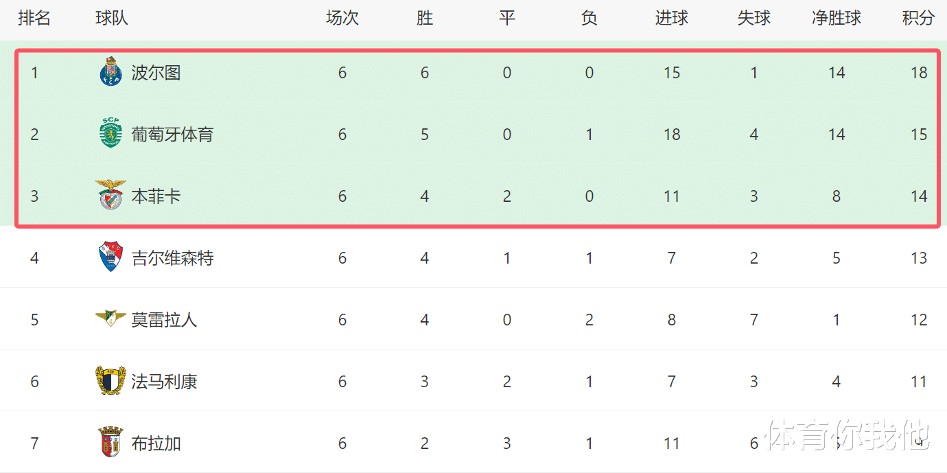Image resolution: width=947 pixels, height=473 pixels.
Task: Click the Benfica eagle crest icon
Action: tap(110, 196)
